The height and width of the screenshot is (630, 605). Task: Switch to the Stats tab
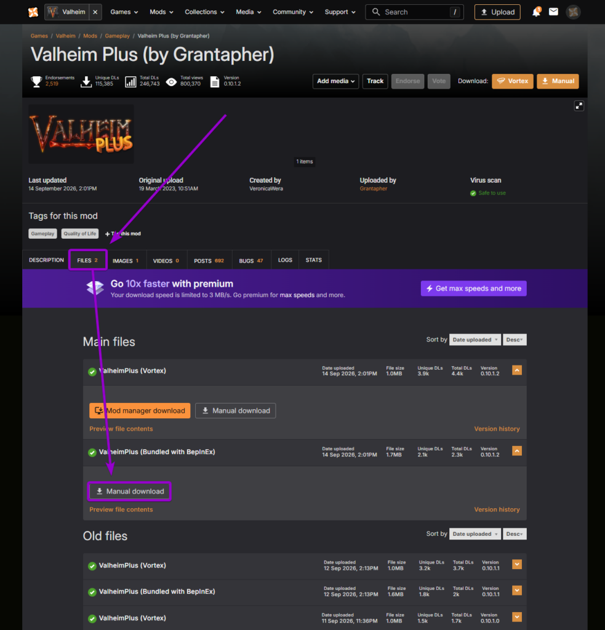[313, 260]
